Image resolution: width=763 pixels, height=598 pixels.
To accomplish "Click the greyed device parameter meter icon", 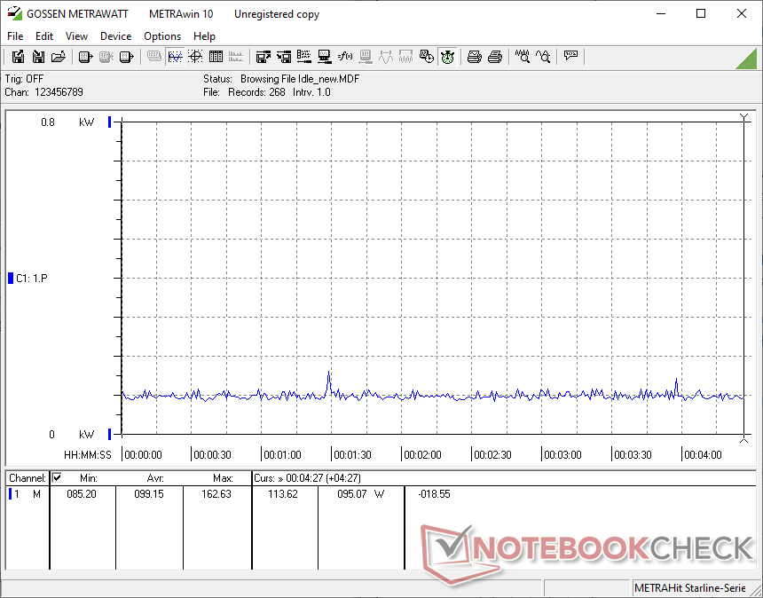I will [x=366, y=57].
